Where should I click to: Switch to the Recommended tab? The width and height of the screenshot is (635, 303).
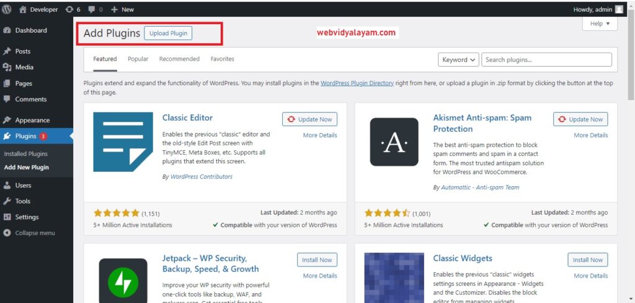(179, 59)
